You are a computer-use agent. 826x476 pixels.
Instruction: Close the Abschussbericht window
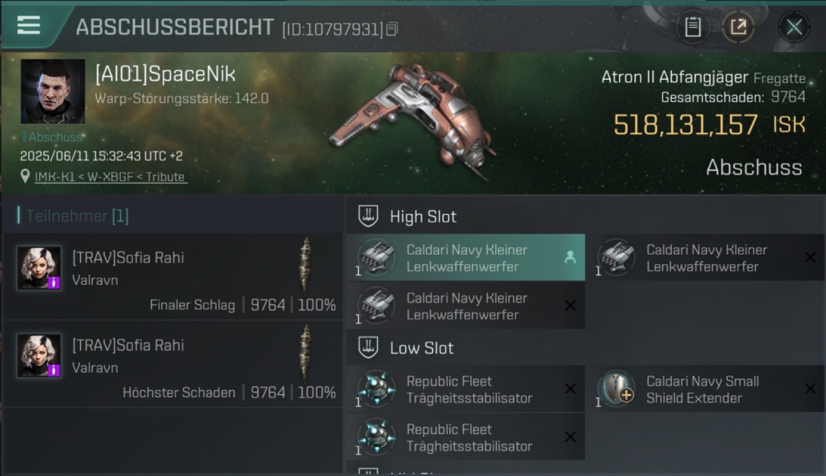click(794, 27)
